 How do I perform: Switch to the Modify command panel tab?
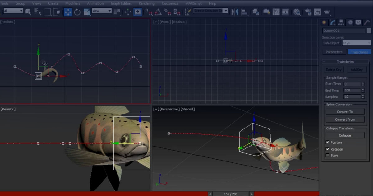click(333, 22)
